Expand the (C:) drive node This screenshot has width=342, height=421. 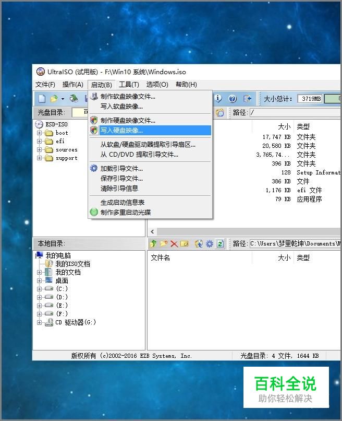coord(40,289)
